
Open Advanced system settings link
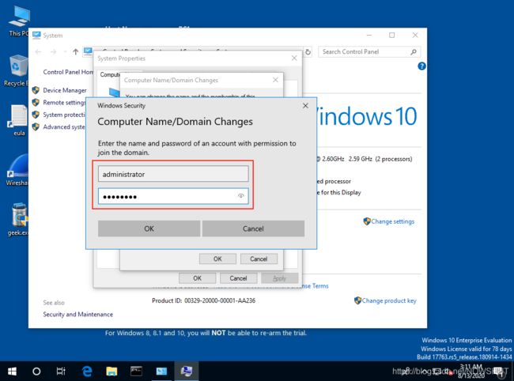(64, 126)
